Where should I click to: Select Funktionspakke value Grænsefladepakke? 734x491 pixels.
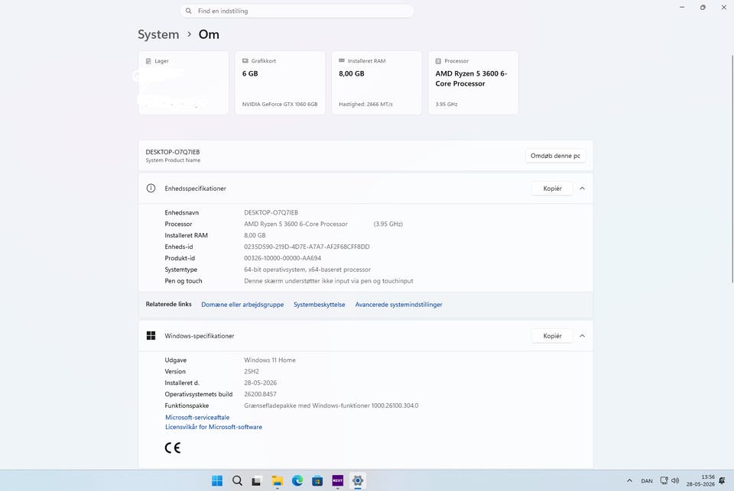pyautogui.click(x=331, y=405)
